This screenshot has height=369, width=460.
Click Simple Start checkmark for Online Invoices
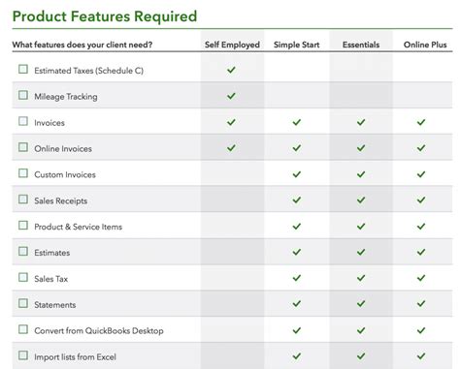(297, 148)
